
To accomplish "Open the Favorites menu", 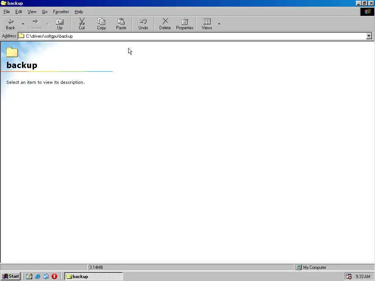I will 61,12.
